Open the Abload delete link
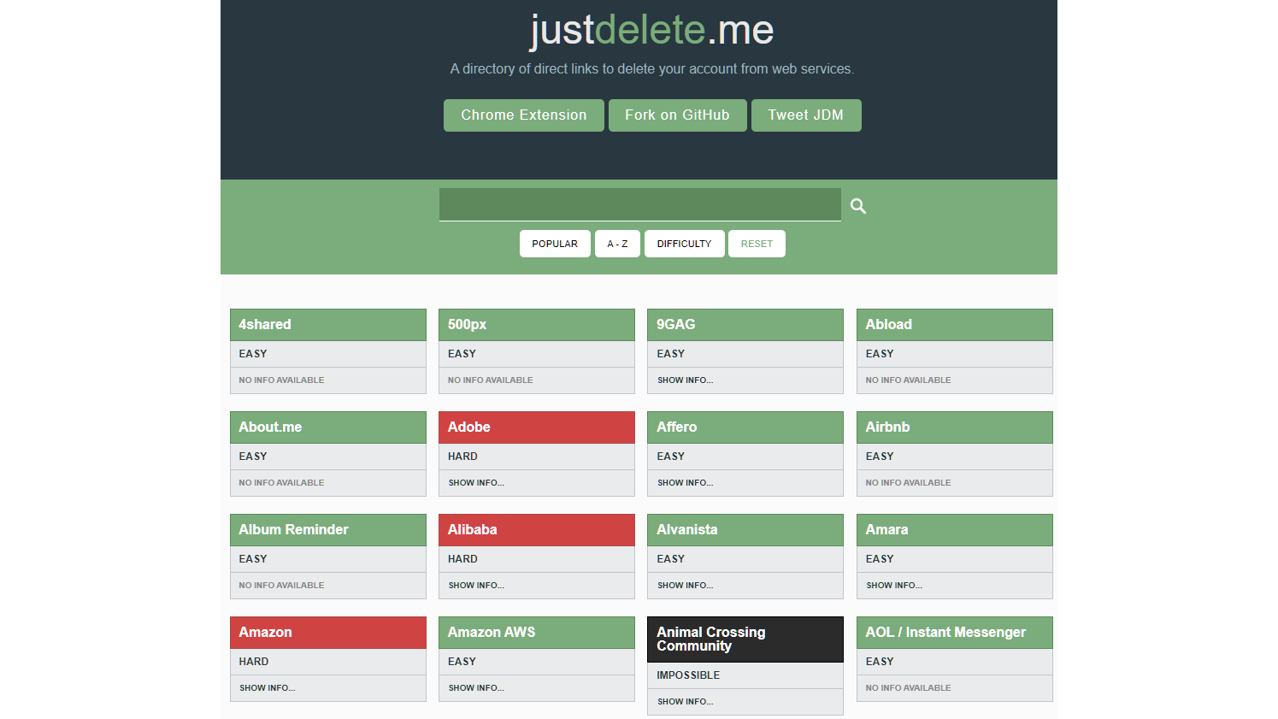The width and height of the screenshot is (1278, 719). [955, 325]
